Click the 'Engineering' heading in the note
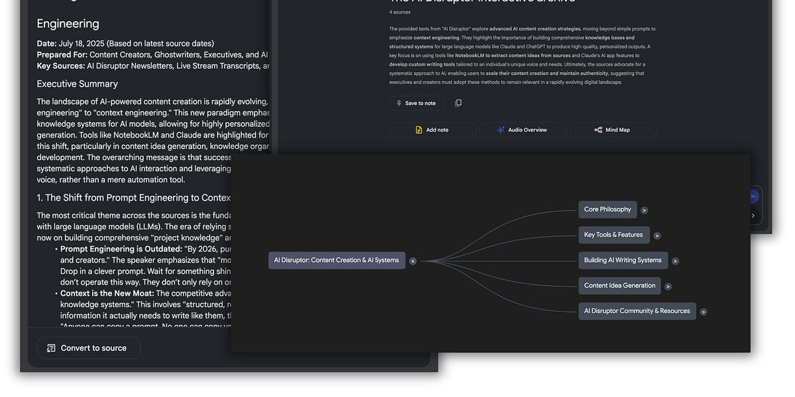Viewport: 795px width, 397px height. [68, 24]
